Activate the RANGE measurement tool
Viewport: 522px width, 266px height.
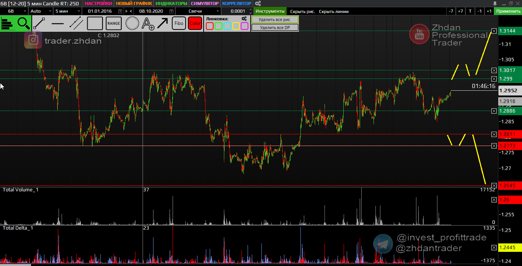click(114, 23)
